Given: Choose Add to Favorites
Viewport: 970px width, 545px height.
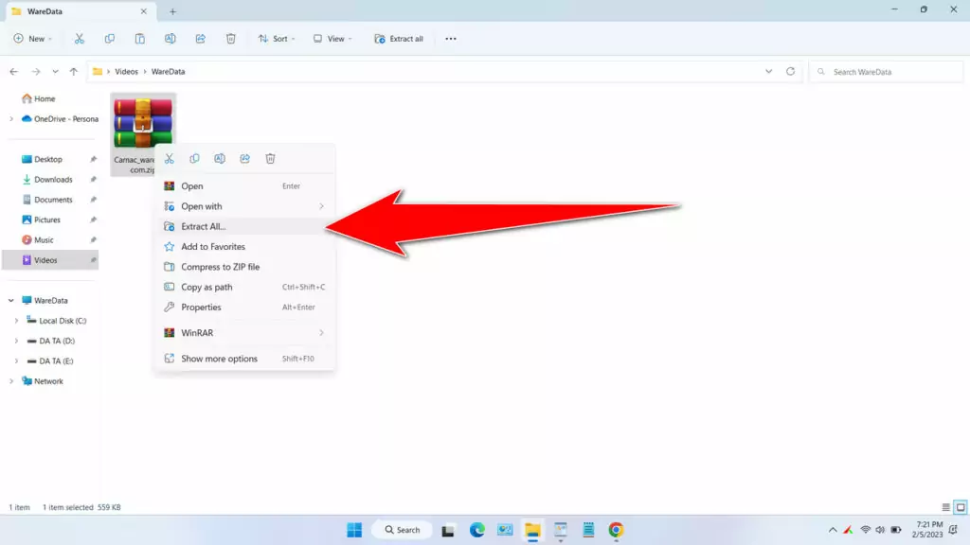Looking at the screenshot, I should pyautogui.click(x=245, y=247).
